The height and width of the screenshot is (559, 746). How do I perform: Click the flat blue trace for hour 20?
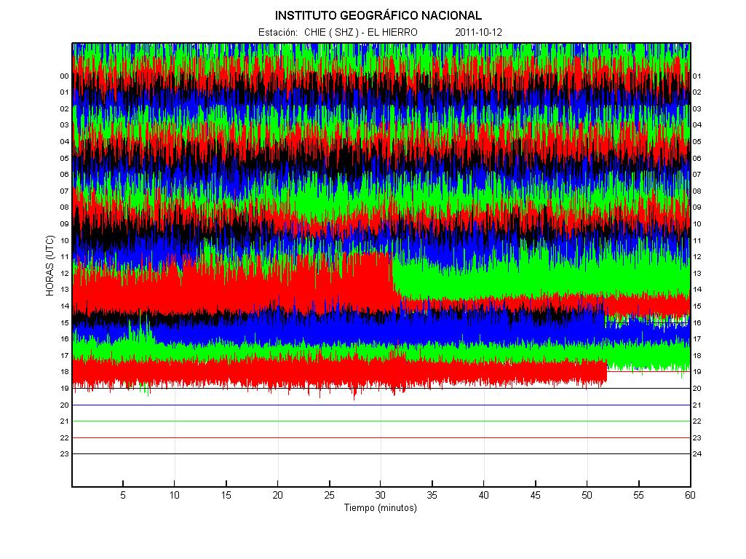[381, 405]
